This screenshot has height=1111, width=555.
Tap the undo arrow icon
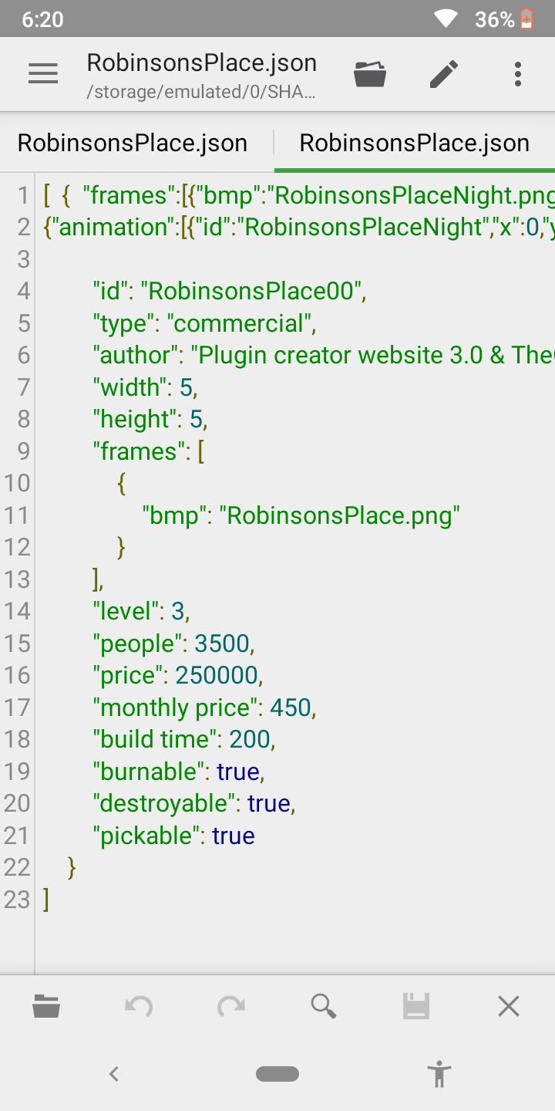[139, 1006]
